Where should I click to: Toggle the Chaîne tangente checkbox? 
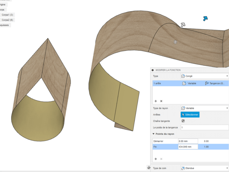click(x=183, y=121)
